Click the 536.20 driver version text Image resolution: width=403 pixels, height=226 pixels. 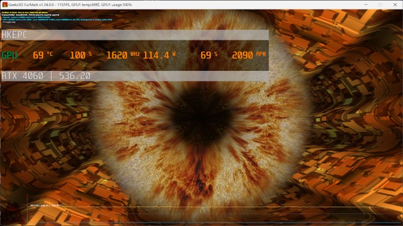click(74, 76)
